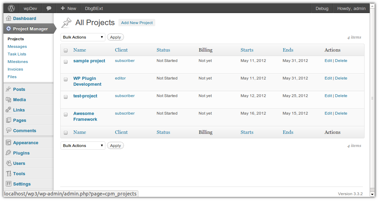This screenshot has width=379, height=201.
Task: Open the New content menu
Action: point(69,9)
